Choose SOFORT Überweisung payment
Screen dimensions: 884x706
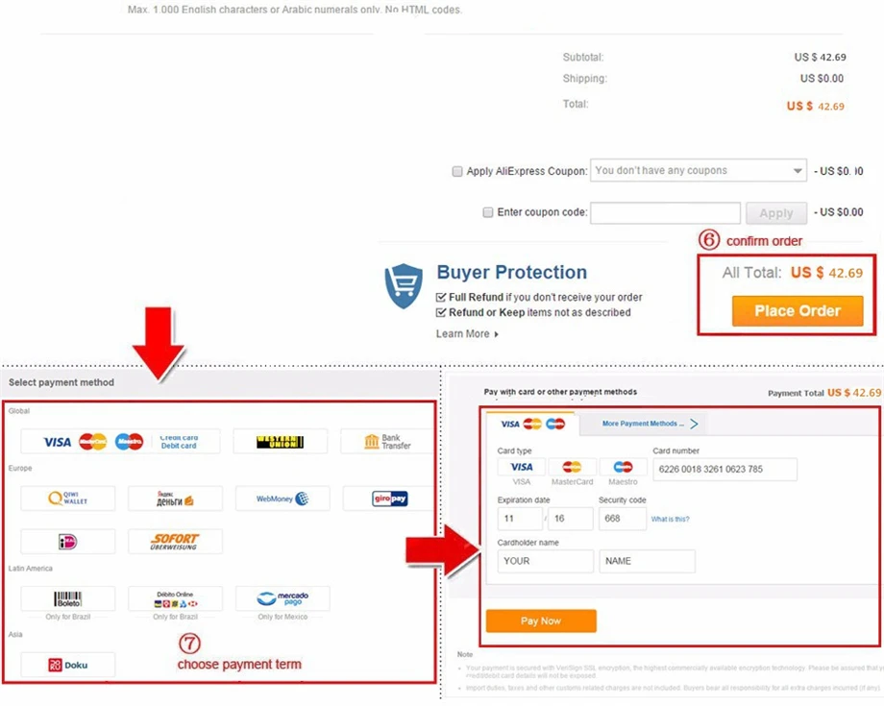pyautogui.click(x=175, y=542)
